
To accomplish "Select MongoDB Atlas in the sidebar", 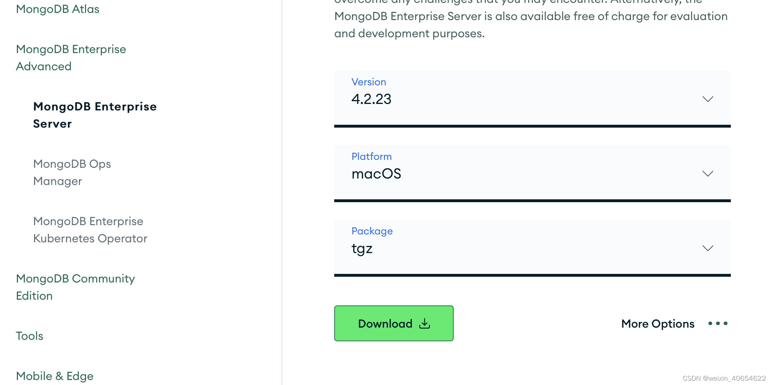I will 57,9.
